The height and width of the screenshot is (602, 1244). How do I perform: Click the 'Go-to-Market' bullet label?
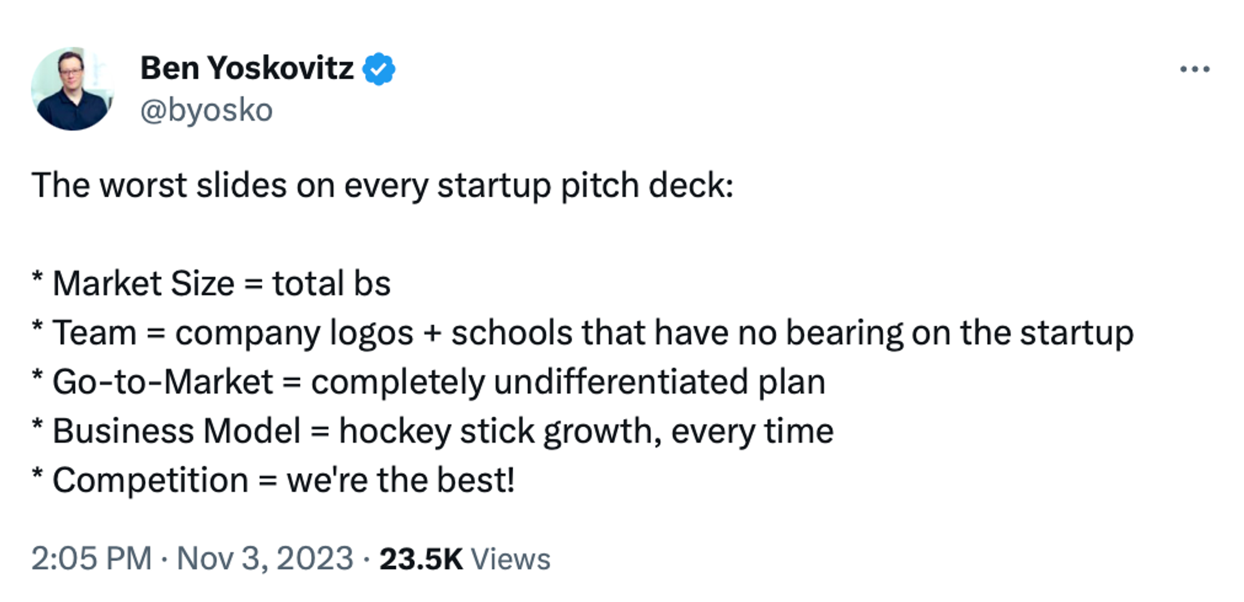[x=162, y=382]
